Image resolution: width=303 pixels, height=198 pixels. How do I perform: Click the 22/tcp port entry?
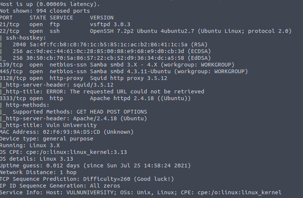9,31
